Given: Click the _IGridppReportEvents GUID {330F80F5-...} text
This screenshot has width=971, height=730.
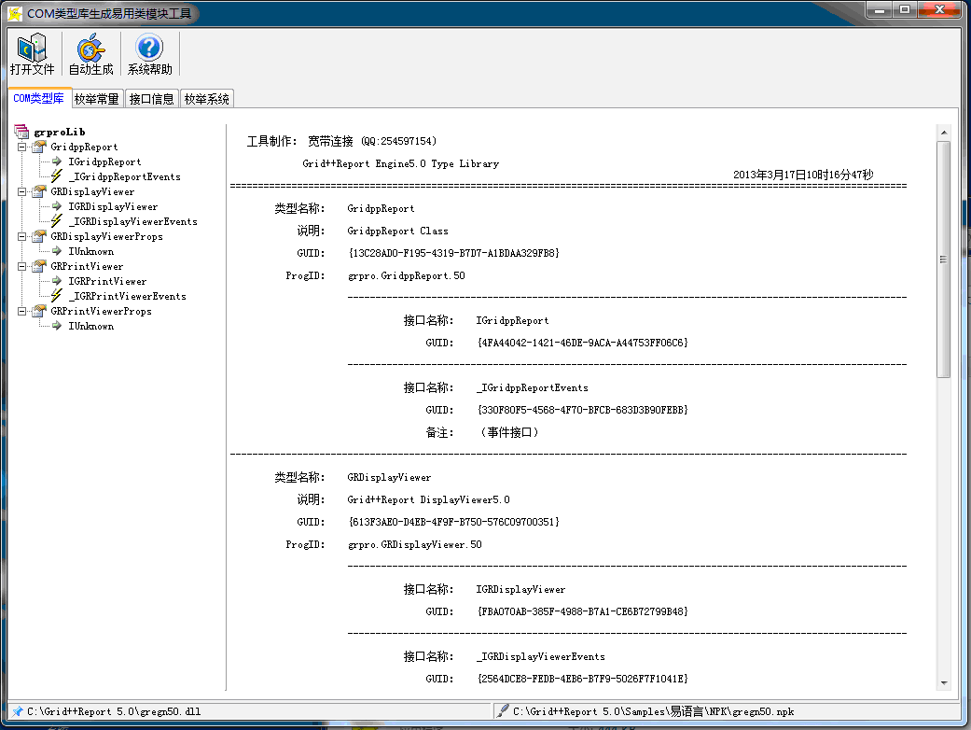Looking at the screenshot, I should pos(583,410).
